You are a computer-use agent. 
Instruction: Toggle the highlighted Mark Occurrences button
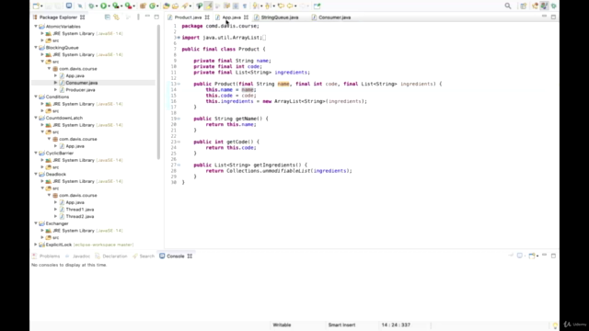point(208,6)
